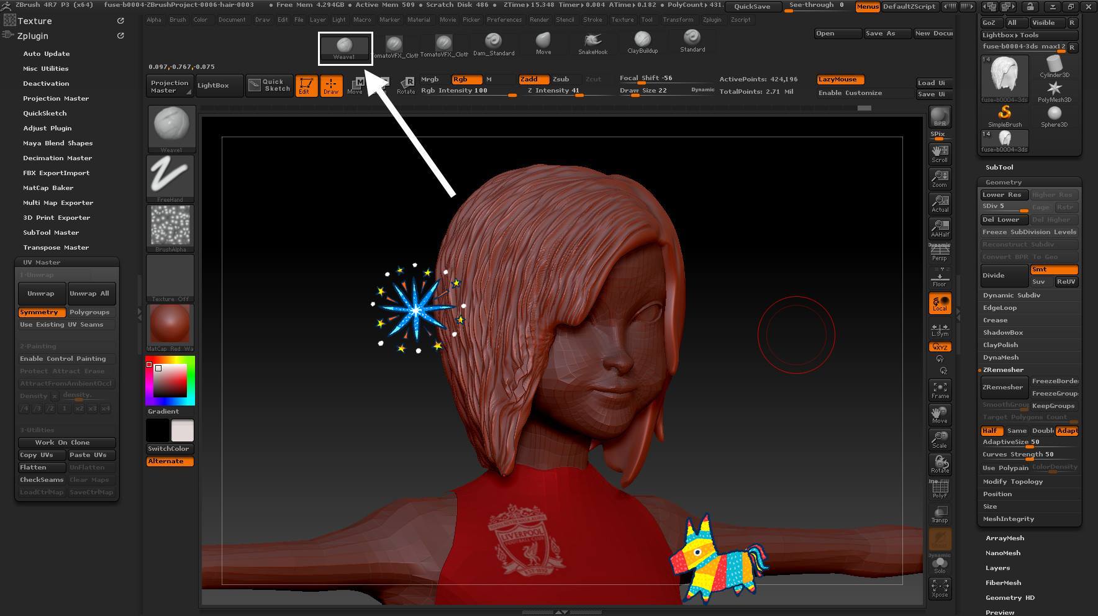Click the Unwrap All button

(x=89, y=294)
